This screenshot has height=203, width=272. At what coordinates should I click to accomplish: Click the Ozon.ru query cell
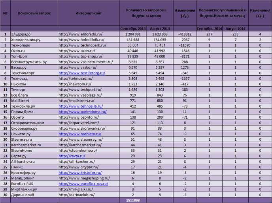click(x=34, y=51)
